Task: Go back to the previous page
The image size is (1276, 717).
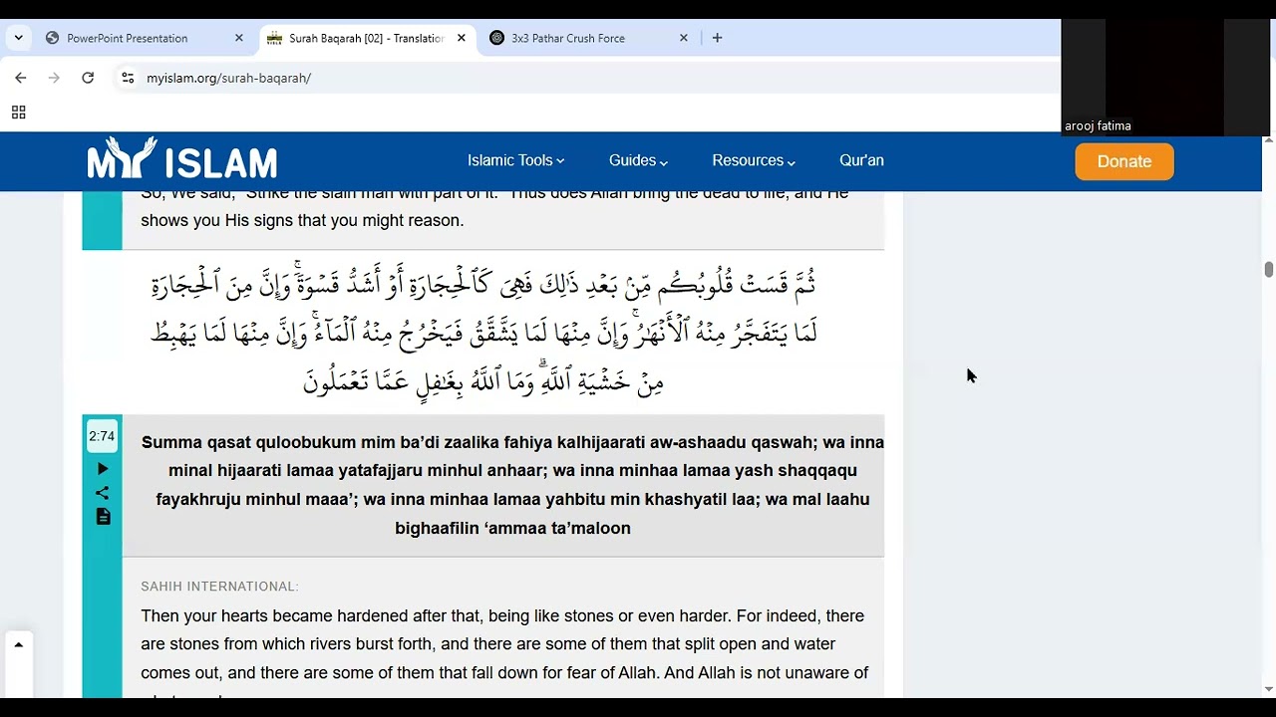Action: pyautogui.click(x=21, y=78)
